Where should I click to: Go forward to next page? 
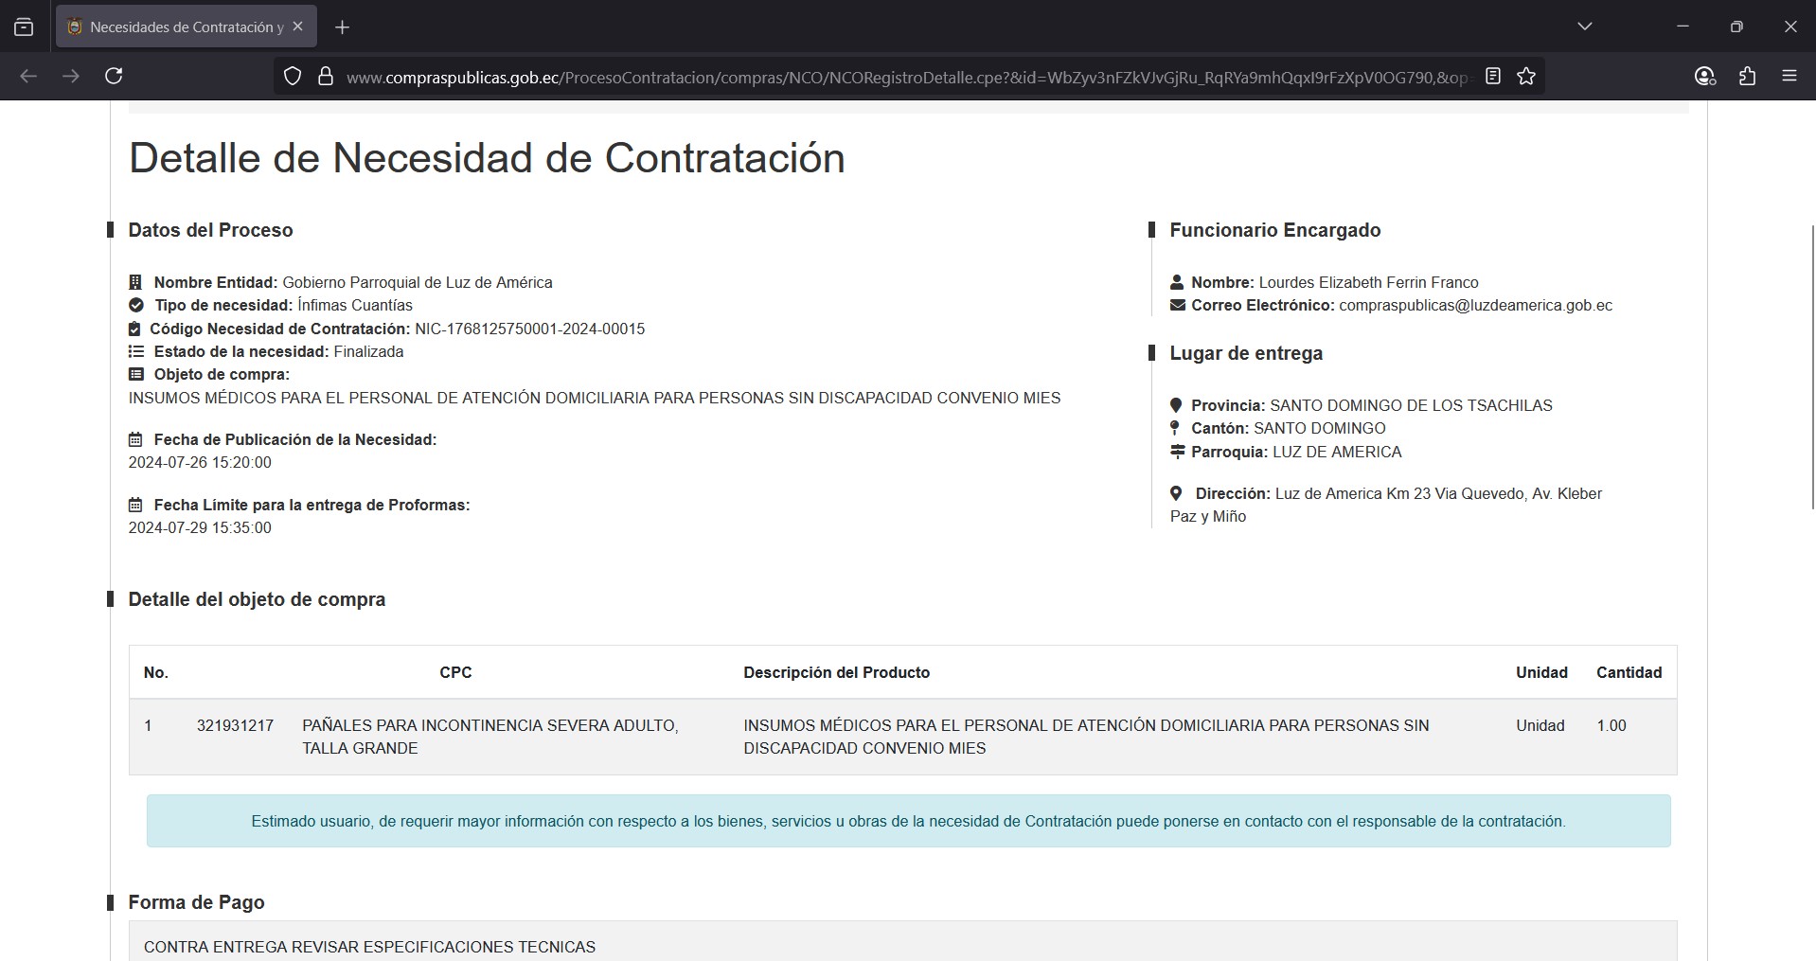(x=71, y=76)
